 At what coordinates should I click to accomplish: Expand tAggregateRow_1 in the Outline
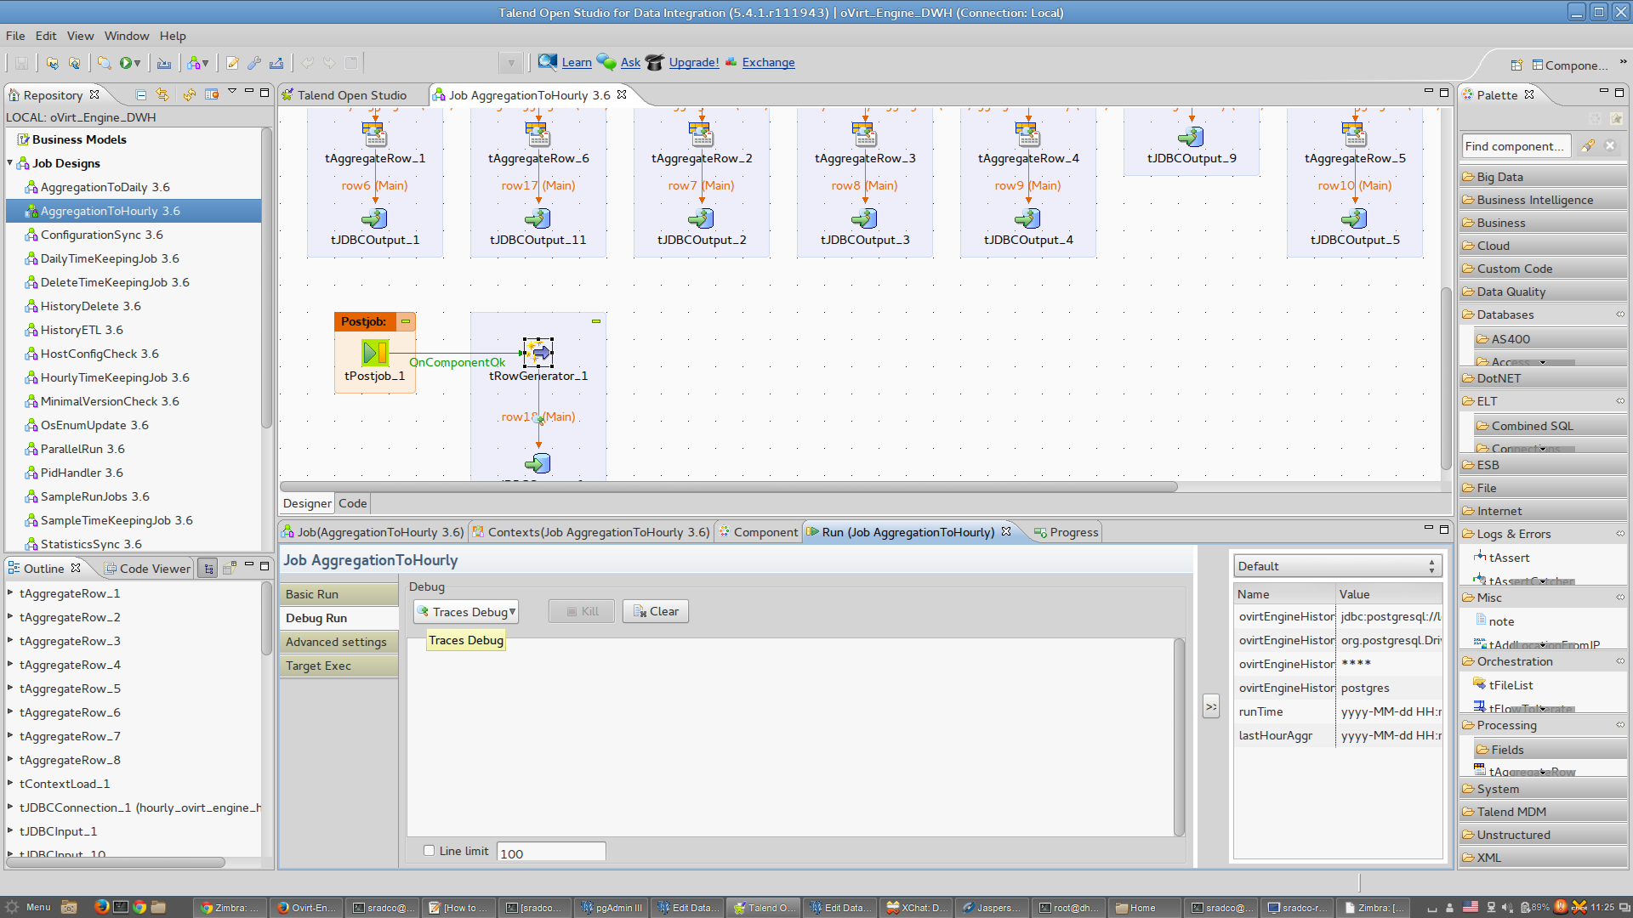click(10, 593)
